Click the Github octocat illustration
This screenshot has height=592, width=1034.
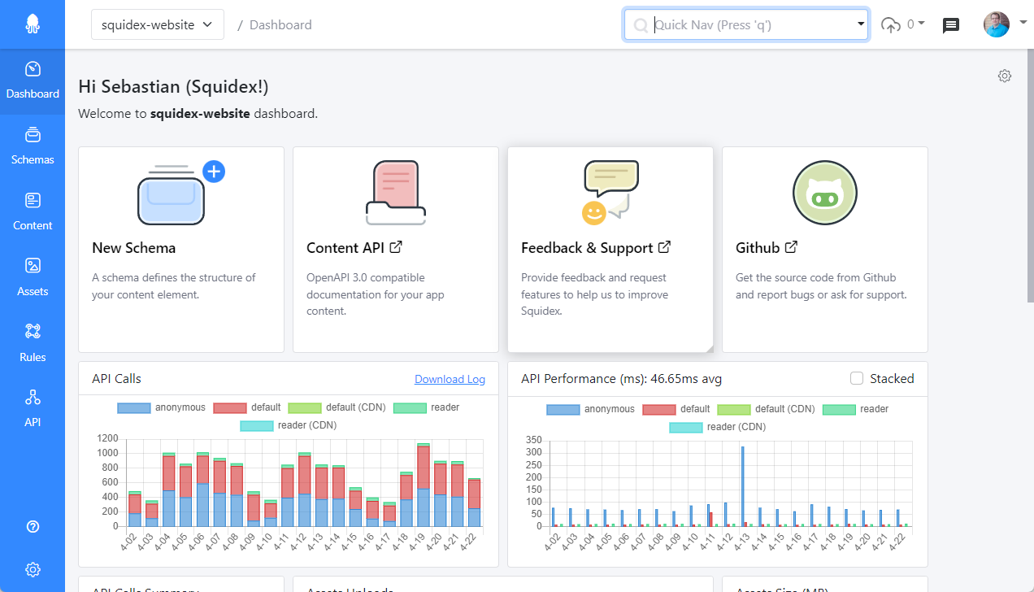[825, 193]
